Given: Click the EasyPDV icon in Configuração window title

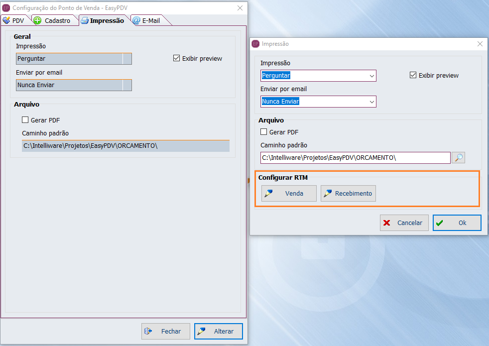Looking at the screenshot, I should click(x=6, y=8).
